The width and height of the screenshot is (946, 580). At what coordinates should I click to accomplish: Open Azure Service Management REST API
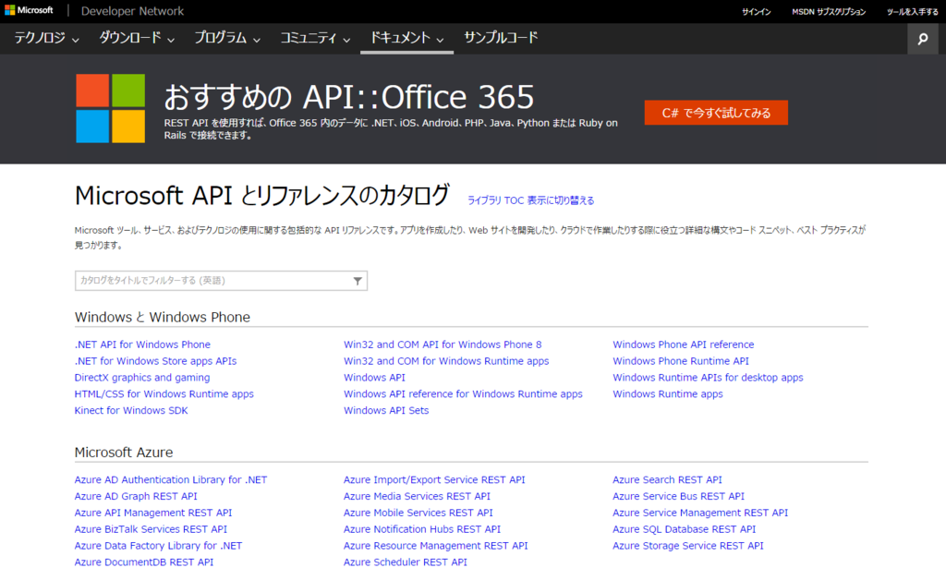[700, 513]
